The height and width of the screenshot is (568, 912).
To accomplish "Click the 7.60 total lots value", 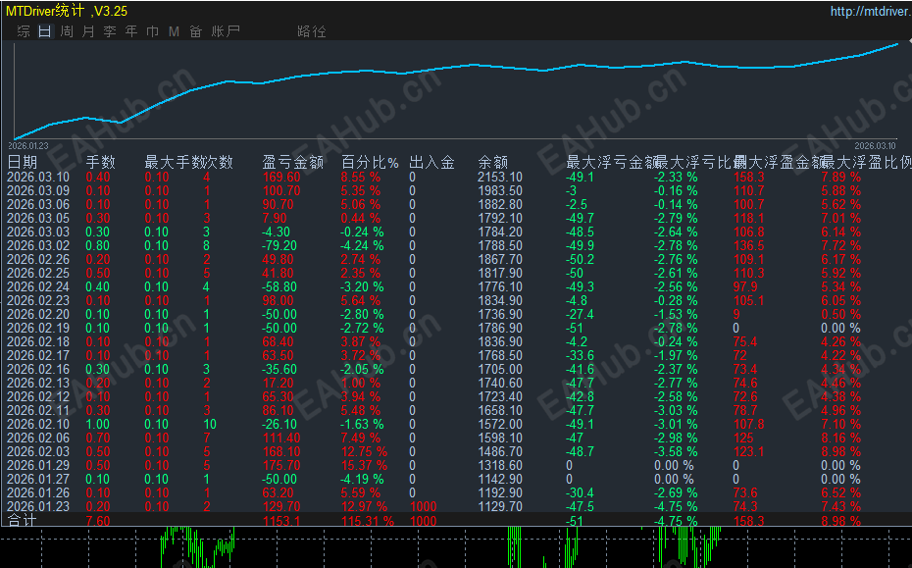I will [x=98, y=521].
